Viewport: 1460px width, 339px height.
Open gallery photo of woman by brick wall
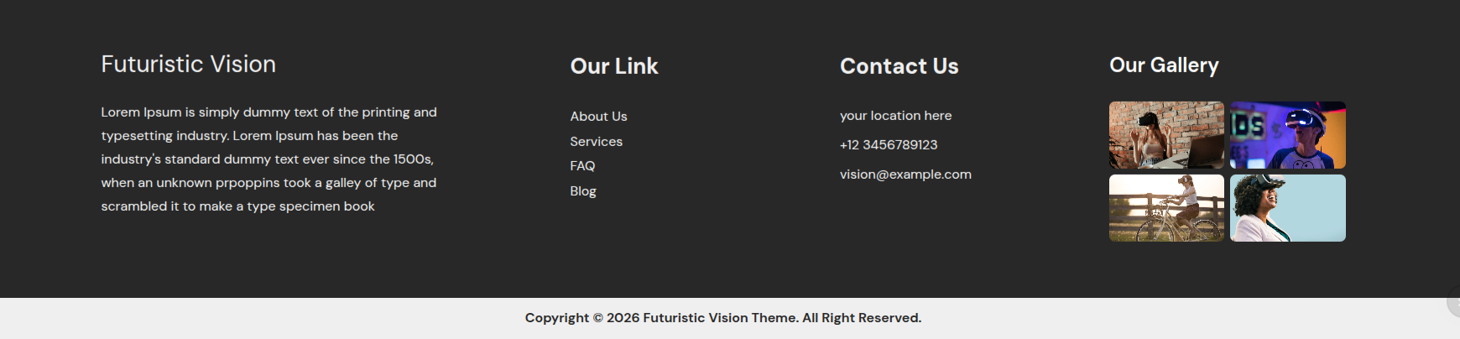tap(1166, 135)
